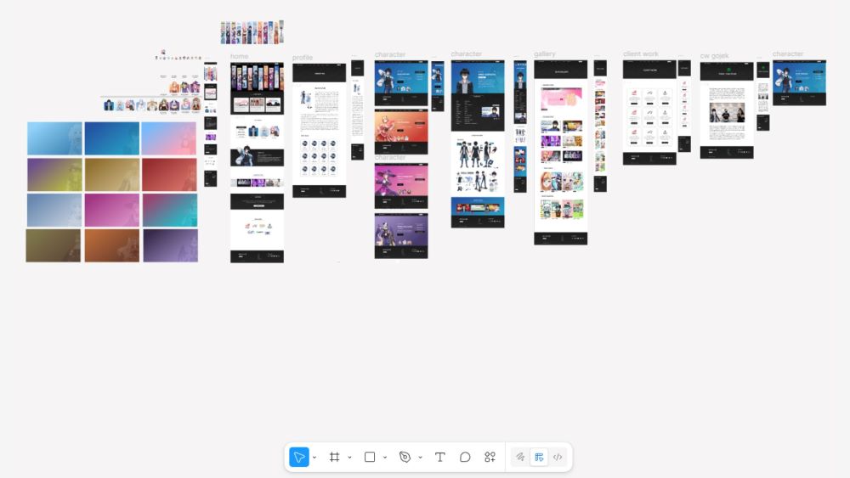Select the Rectangle shape tool

[x=370, y=457]
